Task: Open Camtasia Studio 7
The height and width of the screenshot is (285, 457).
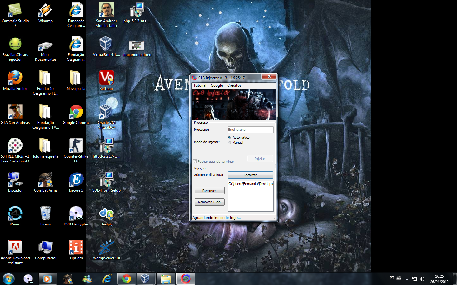Action: click(15, 10)
